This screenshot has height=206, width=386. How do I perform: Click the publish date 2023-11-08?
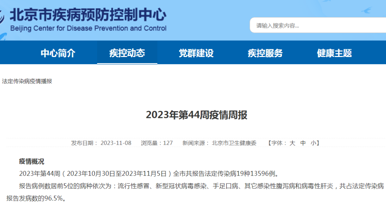[116, 143]
